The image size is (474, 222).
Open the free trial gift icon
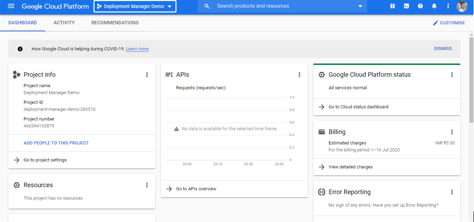pyautogui.click(x=392, y=6)
